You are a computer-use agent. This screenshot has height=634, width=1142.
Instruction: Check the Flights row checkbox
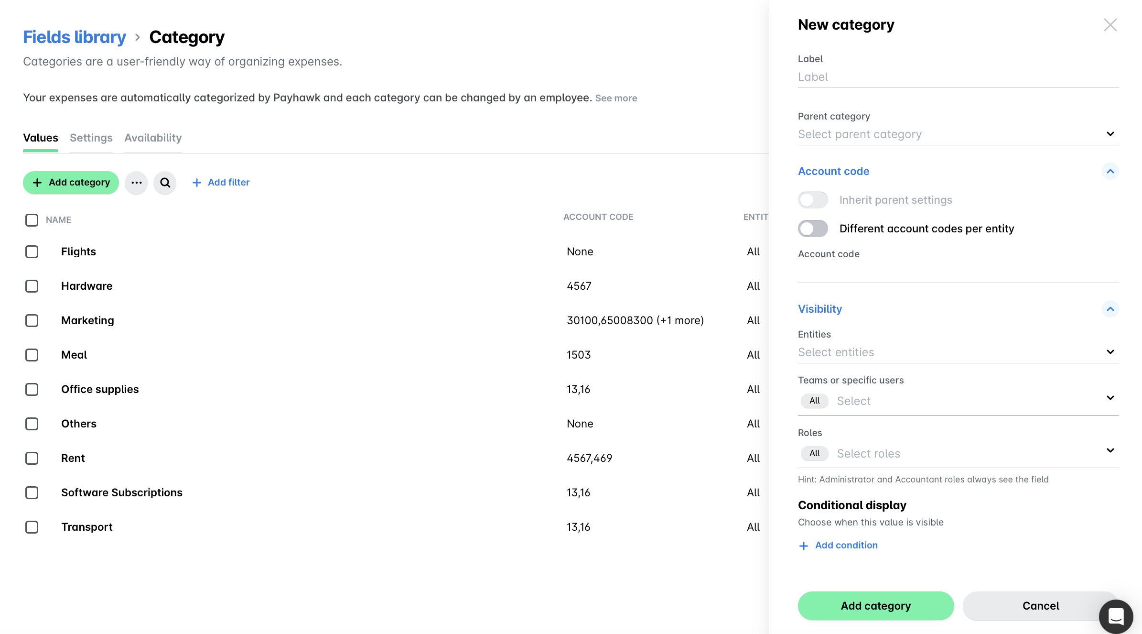click(x=32, y=251)
